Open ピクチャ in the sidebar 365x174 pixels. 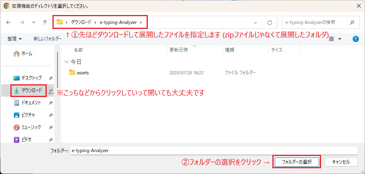[24, 115]
